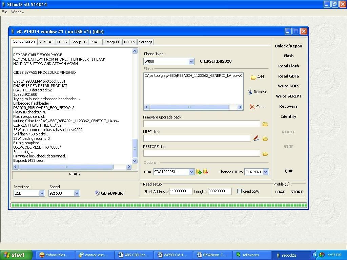Click the add CDA plus icon
The width and height of the screenshot is (347, 260).
click(x=199, y=172)
